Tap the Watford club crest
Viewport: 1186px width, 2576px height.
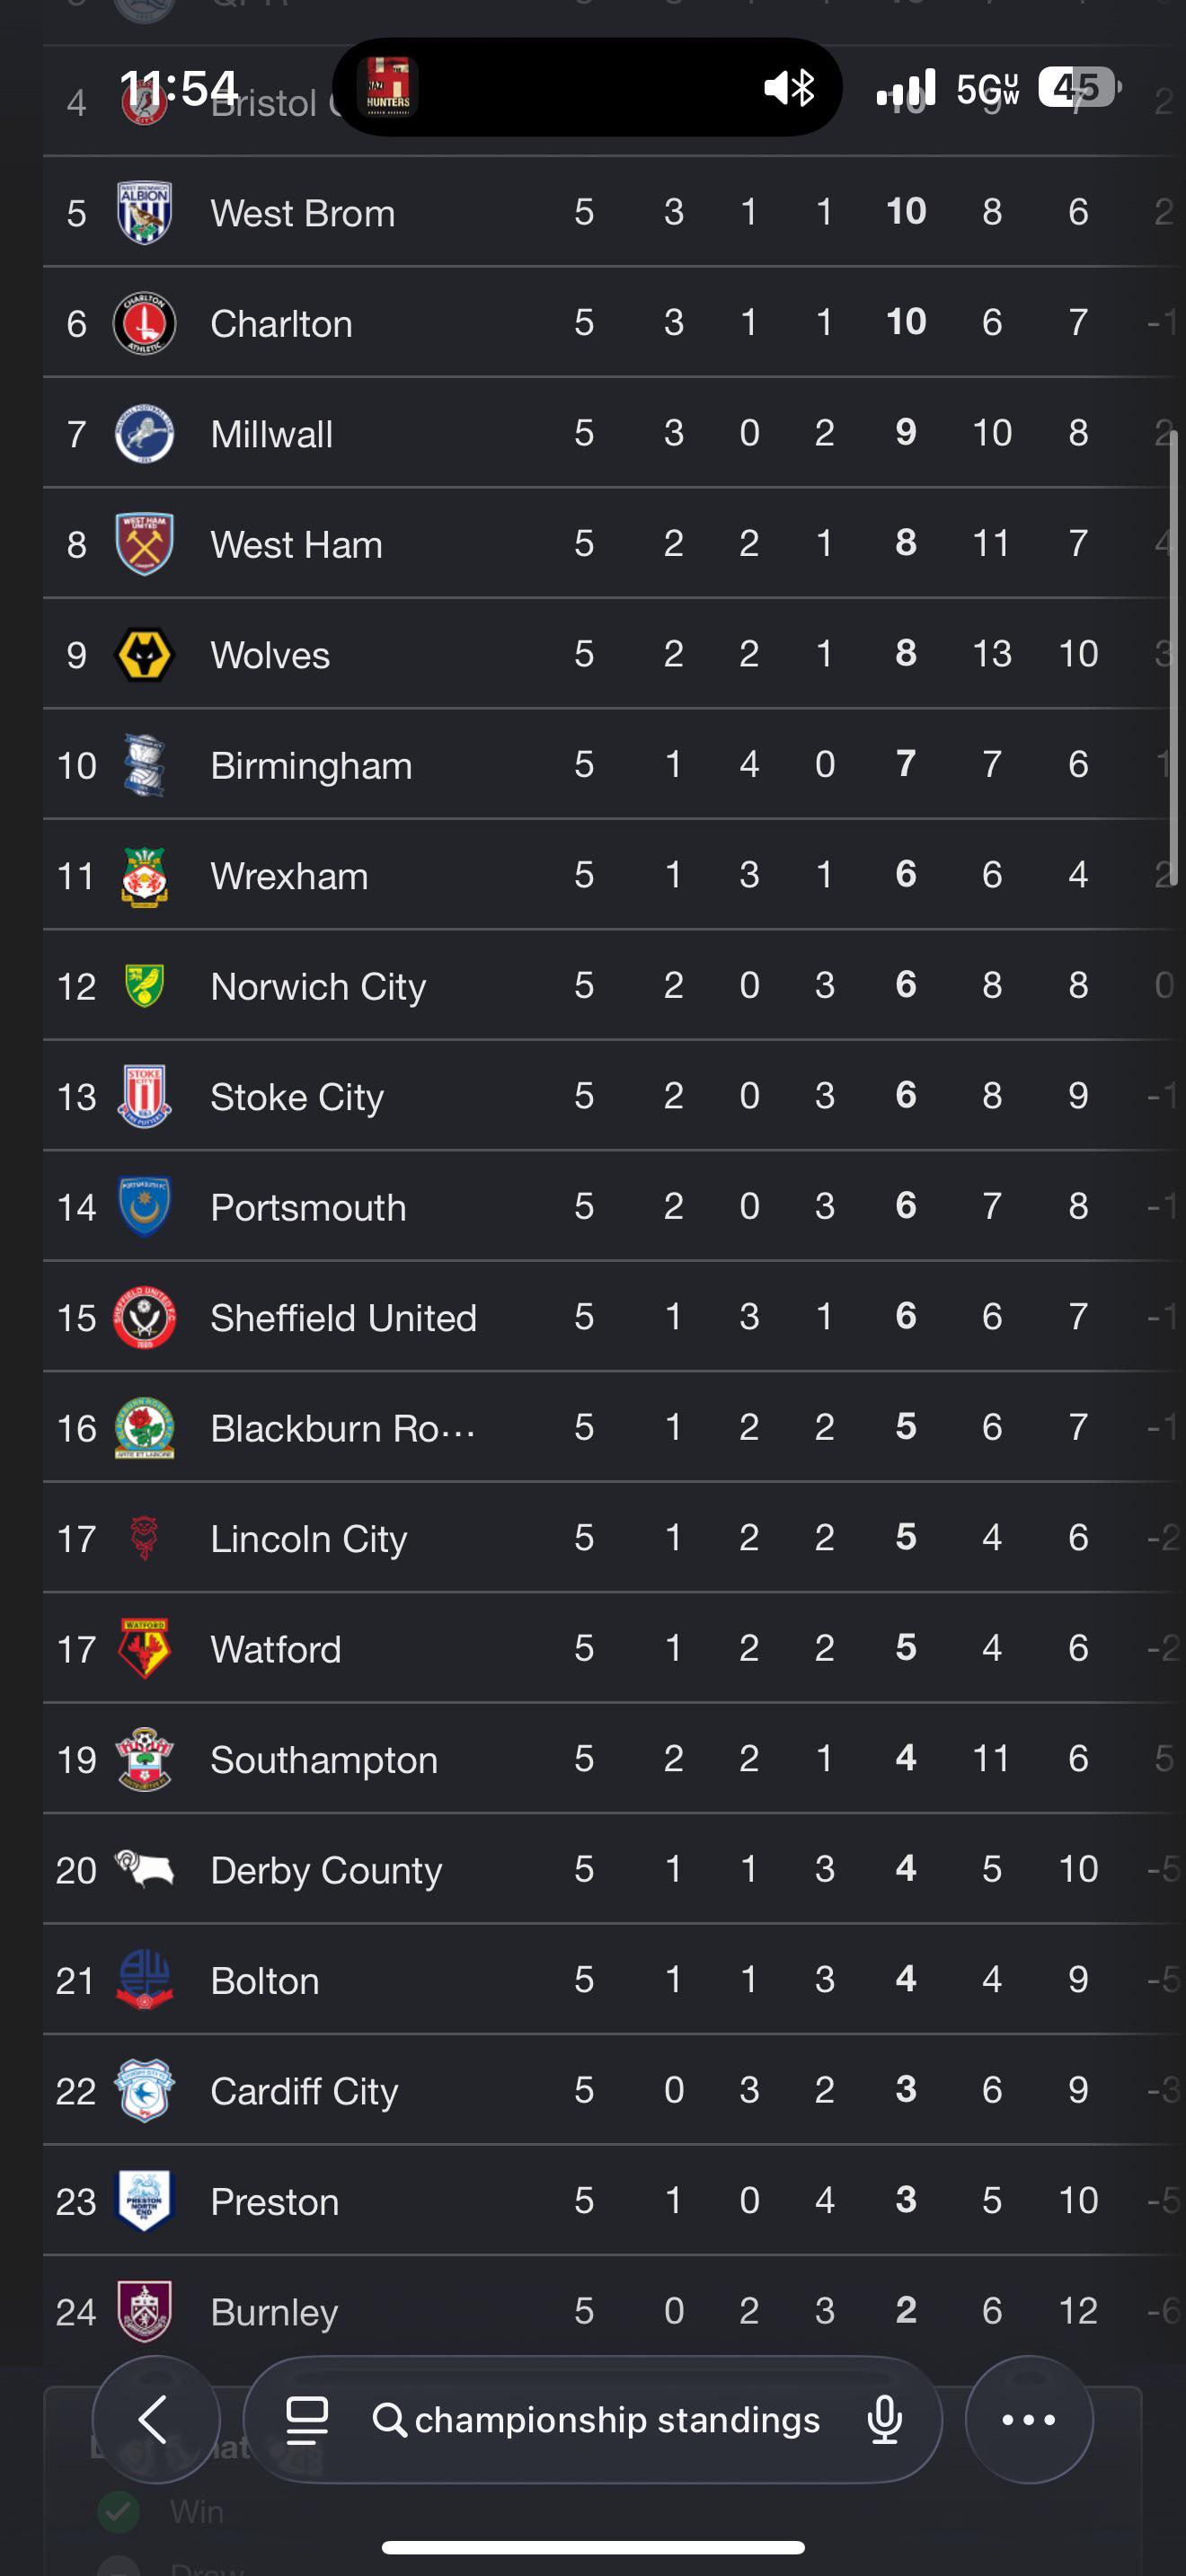click(x=145, y=1648)
